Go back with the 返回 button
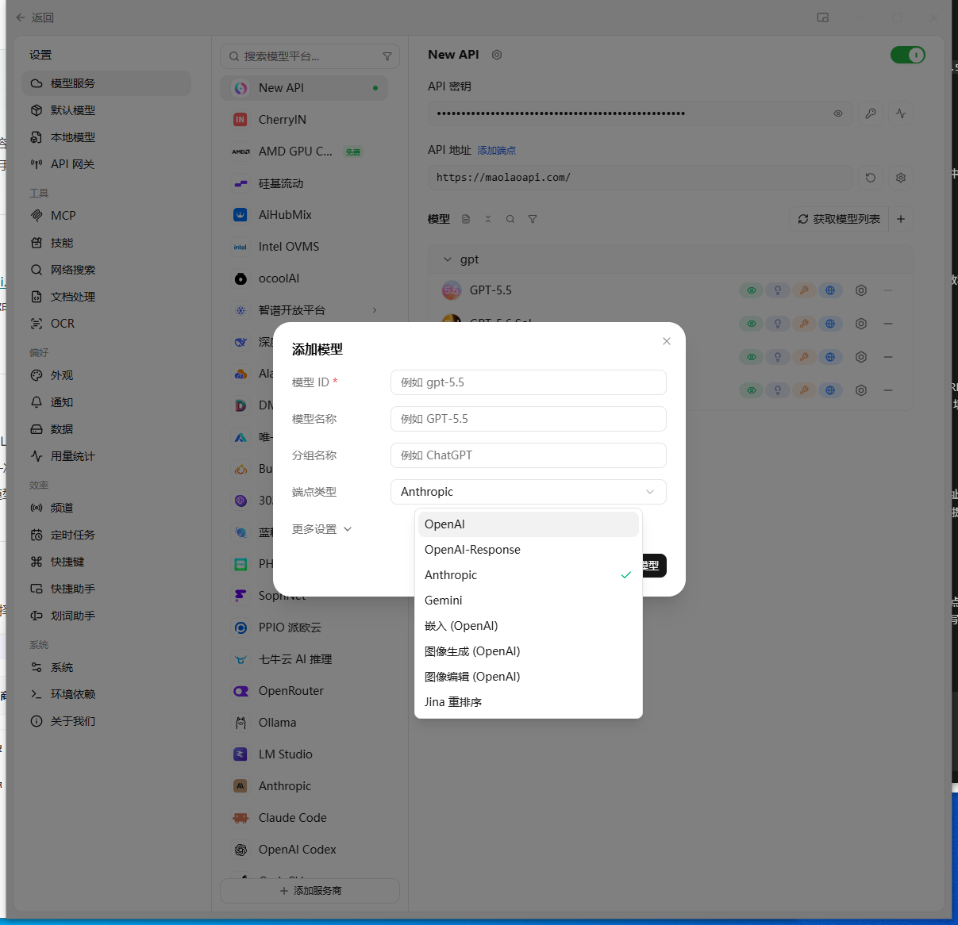Viewport: 958px width, 925px height. (35, 17)
